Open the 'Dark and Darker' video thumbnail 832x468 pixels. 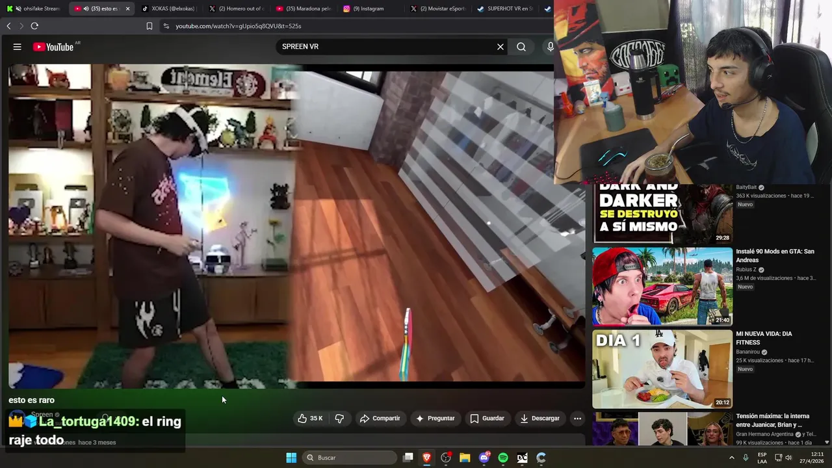click(662, 214)
